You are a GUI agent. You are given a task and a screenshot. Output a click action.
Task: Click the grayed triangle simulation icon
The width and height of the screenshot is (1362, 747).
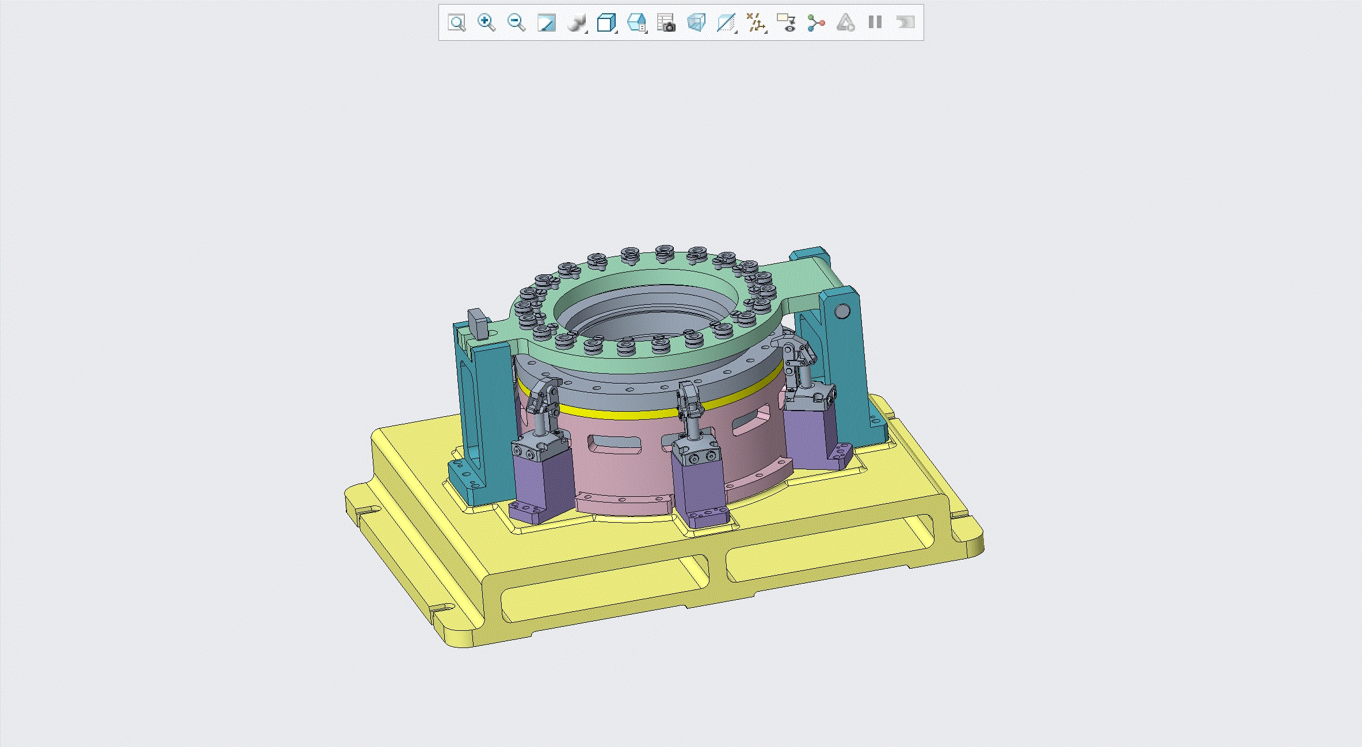[x=845, y=23]
